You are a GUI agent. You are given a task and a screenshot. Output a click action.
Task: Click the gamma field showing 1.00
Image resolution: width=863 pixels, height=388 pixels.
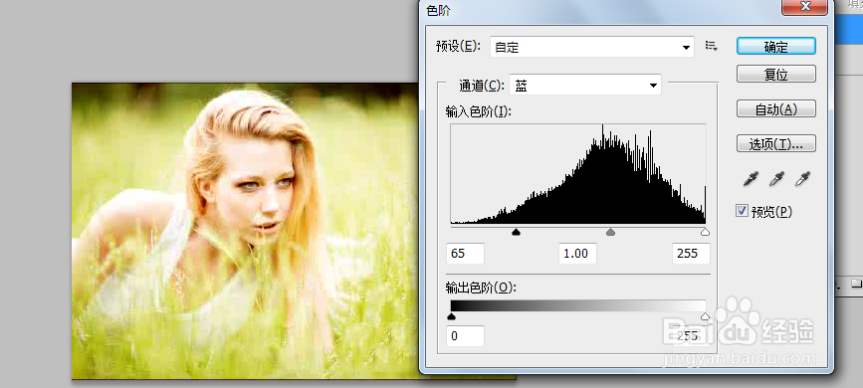[578, 254]
